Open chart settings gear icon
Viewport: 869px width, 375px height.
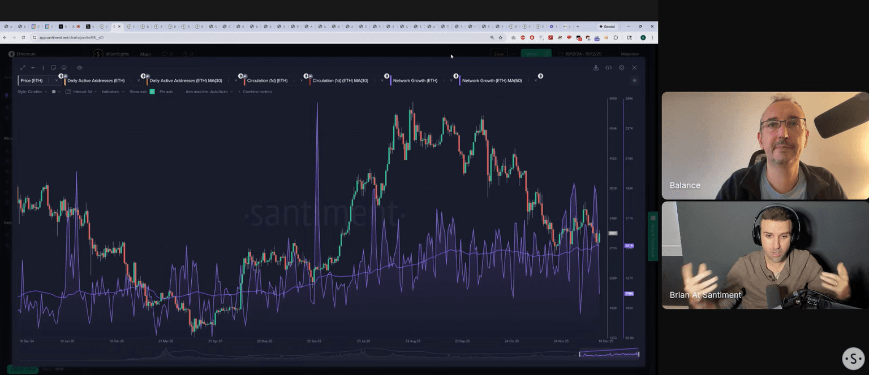pyautogui.click(x=621, y=68)
